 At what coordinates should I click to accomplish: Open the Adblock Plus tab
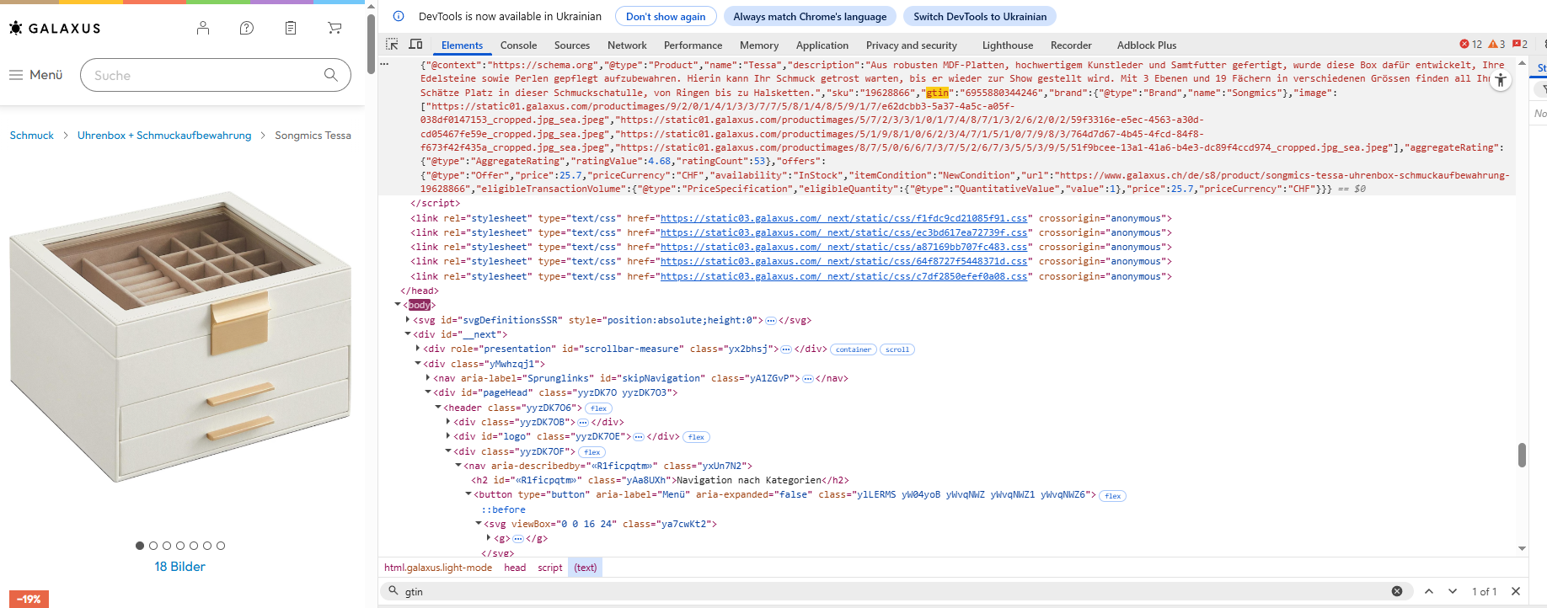coord(1147,45)
